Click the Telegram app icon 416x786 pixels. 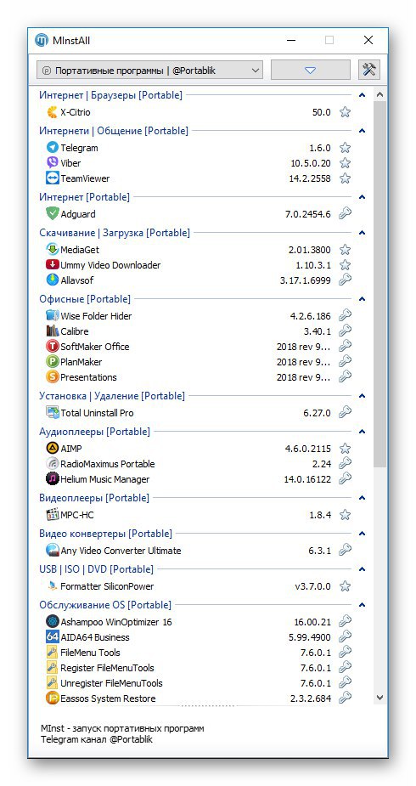(52, 147)
